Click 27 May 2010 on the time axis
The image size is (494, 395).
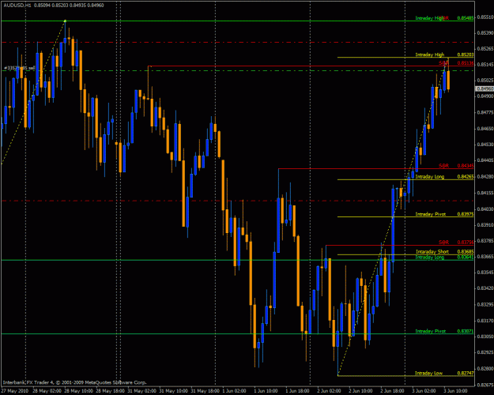(x=15, y=391)
